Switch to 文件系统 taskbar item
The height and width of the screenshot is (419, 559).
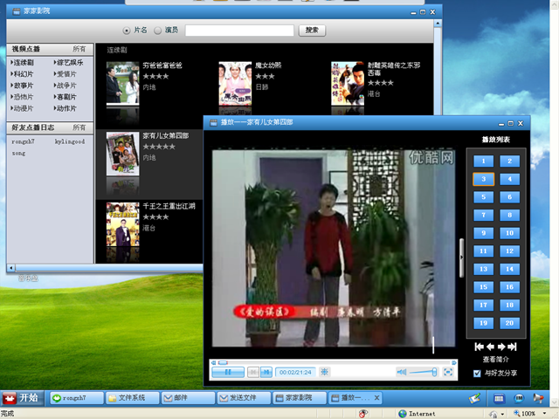[132, 398]
